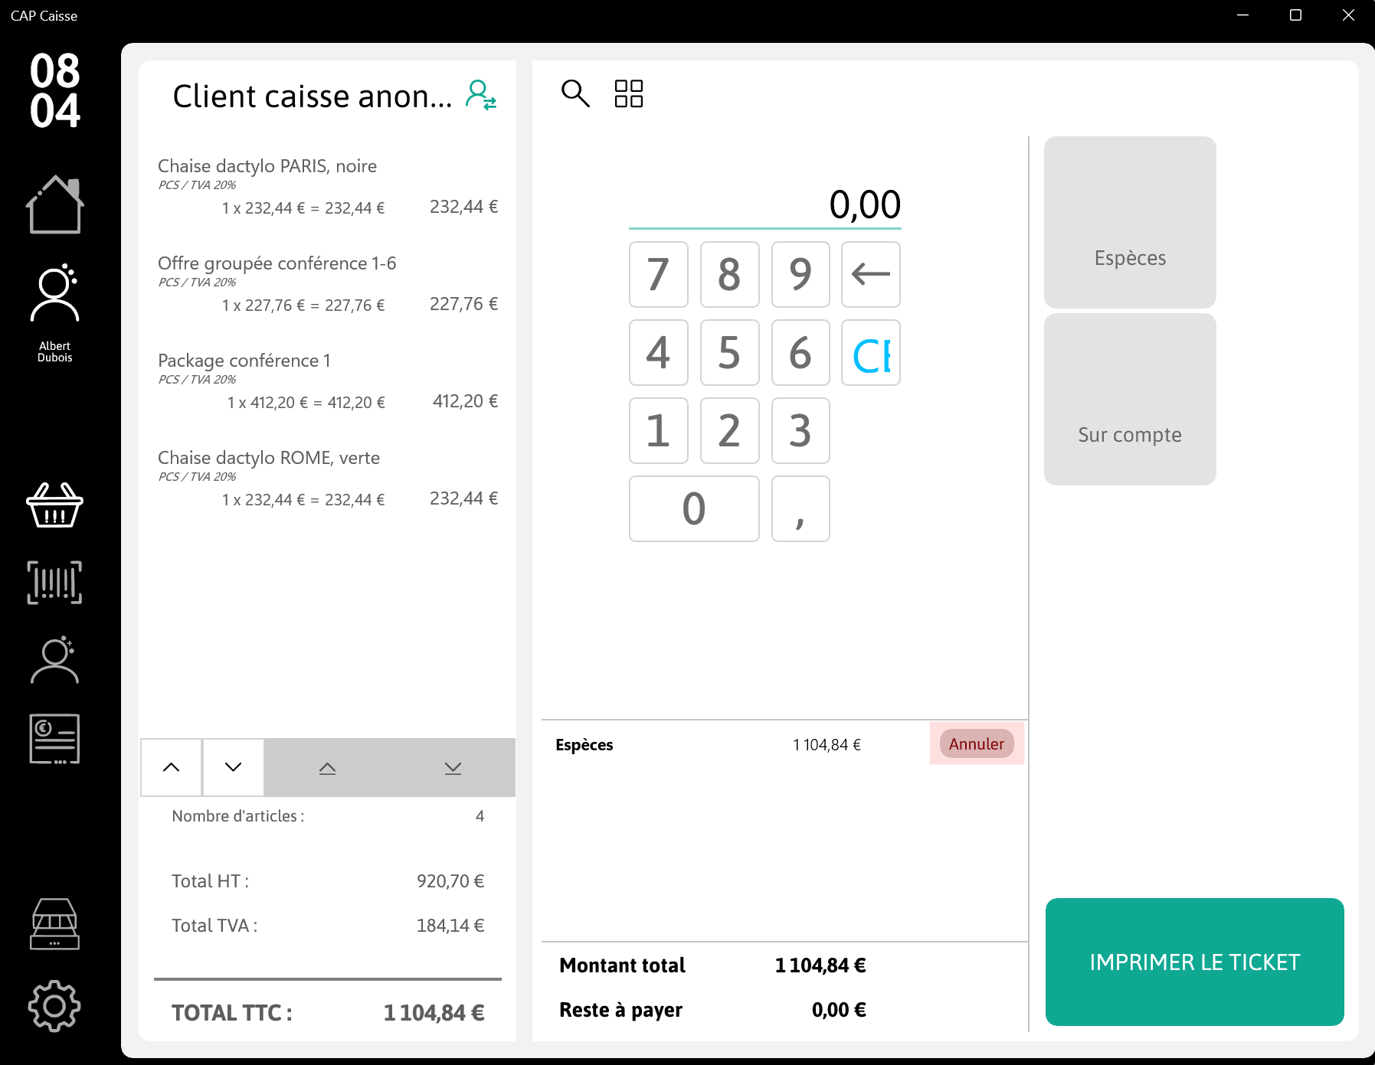Jump to list top with gray up arrow

[x=327, y=768]
